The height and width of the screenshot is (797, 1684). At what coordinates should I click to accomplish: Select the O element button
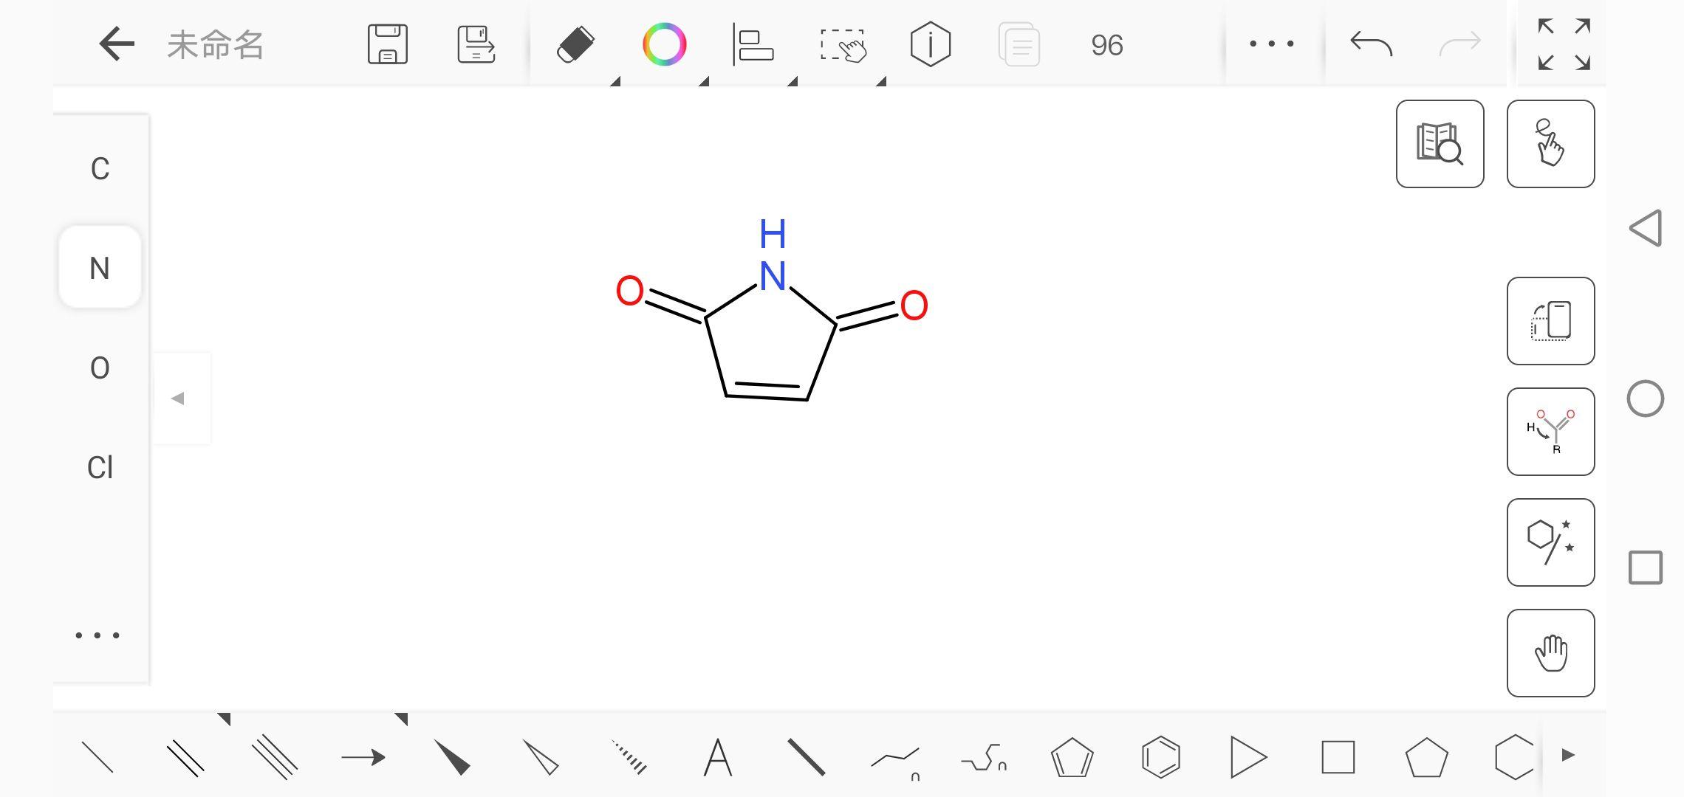coord(100,368)
